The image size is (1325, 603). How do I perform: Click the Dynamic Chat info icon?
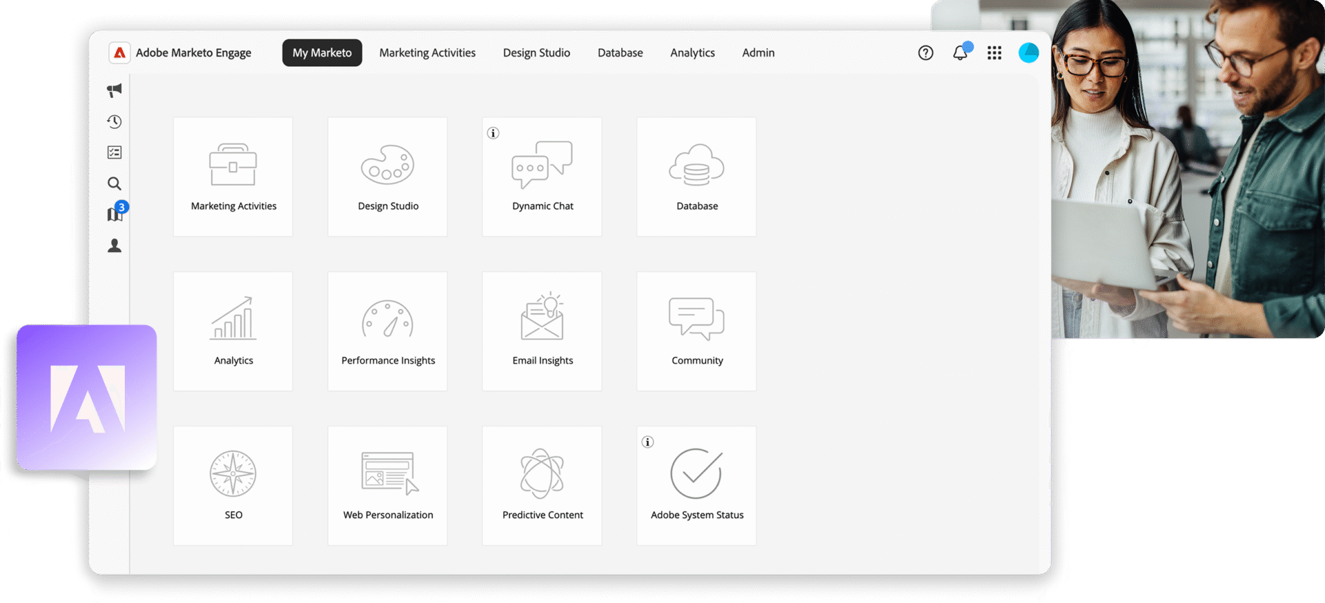coord(493,133)
